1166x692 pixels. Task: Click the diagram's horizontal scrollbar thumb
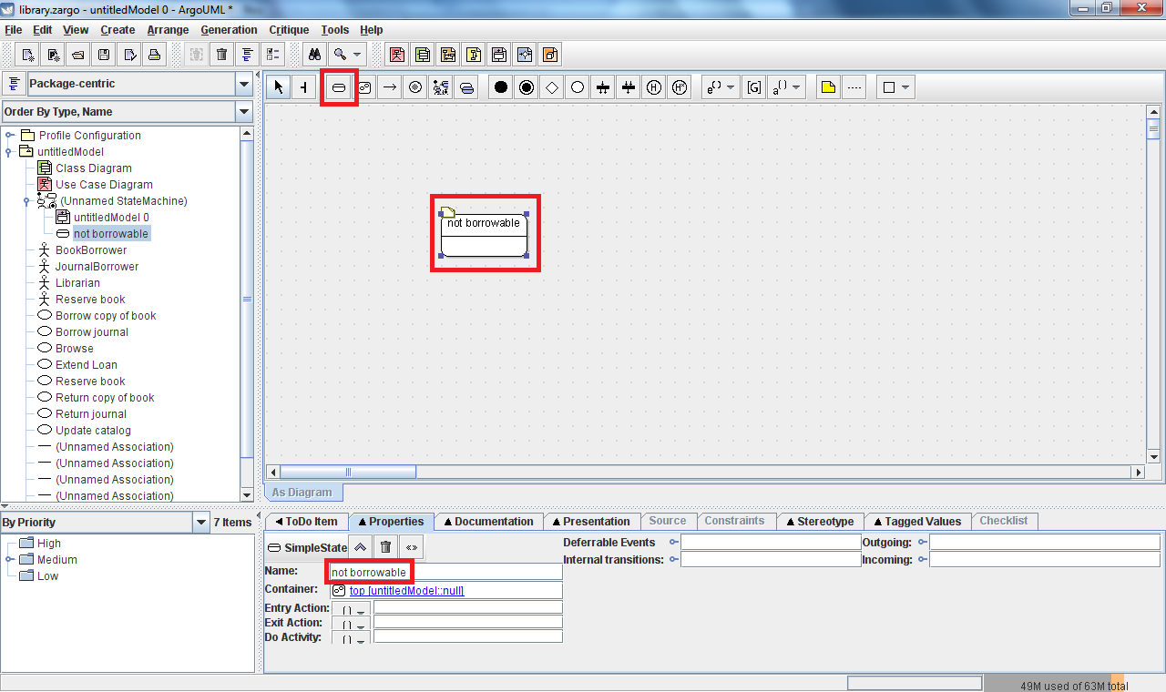(x=347, y=473)
